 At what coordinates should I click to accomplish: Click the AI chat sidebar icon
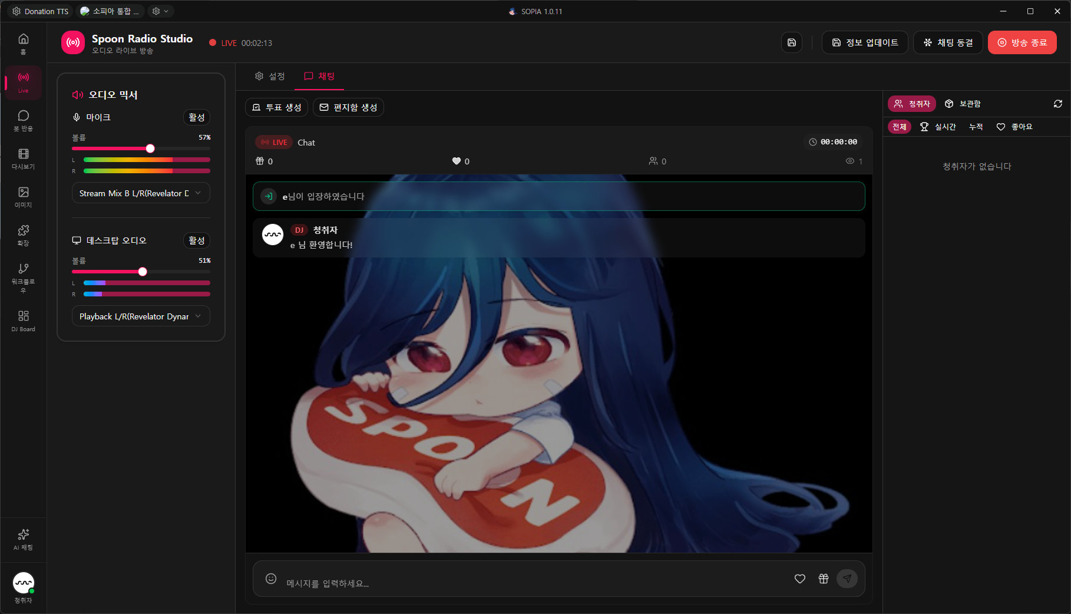[23, 539]
